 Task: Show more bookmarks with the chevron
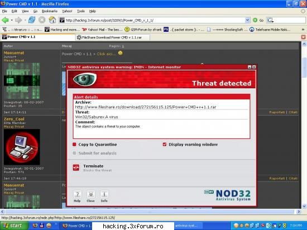tap(303, 30)
